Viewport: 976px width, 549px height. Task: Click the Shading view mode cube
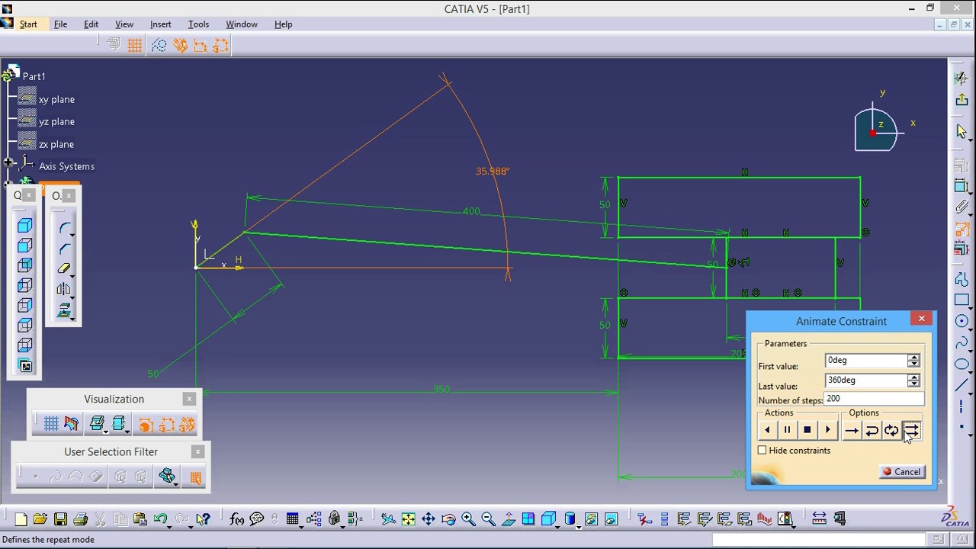coord(25,226)
